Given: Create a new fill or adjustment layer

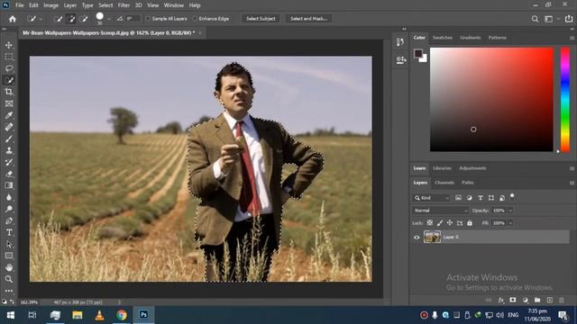Looking at the screenshot, I should coord(525,300).
